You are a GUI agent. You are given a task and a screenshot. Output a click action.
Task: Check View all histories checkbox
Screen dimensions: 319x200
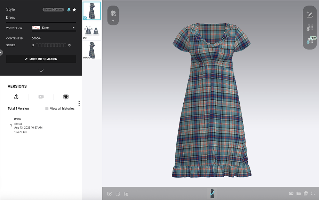[47, 108]
